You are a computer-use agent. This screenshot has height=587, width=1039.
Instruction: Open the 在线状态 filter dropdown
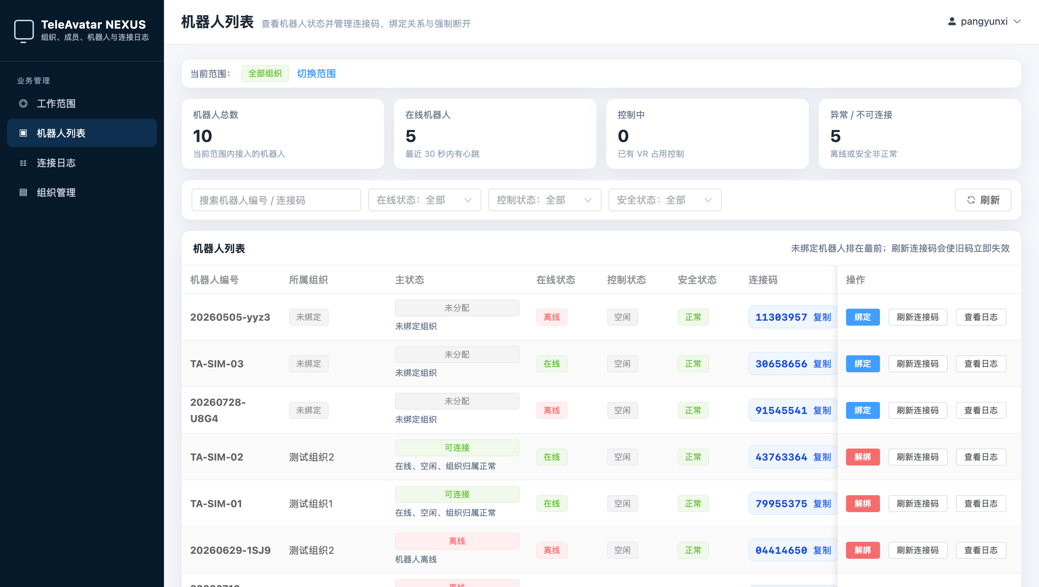click(x=424, y=200)
